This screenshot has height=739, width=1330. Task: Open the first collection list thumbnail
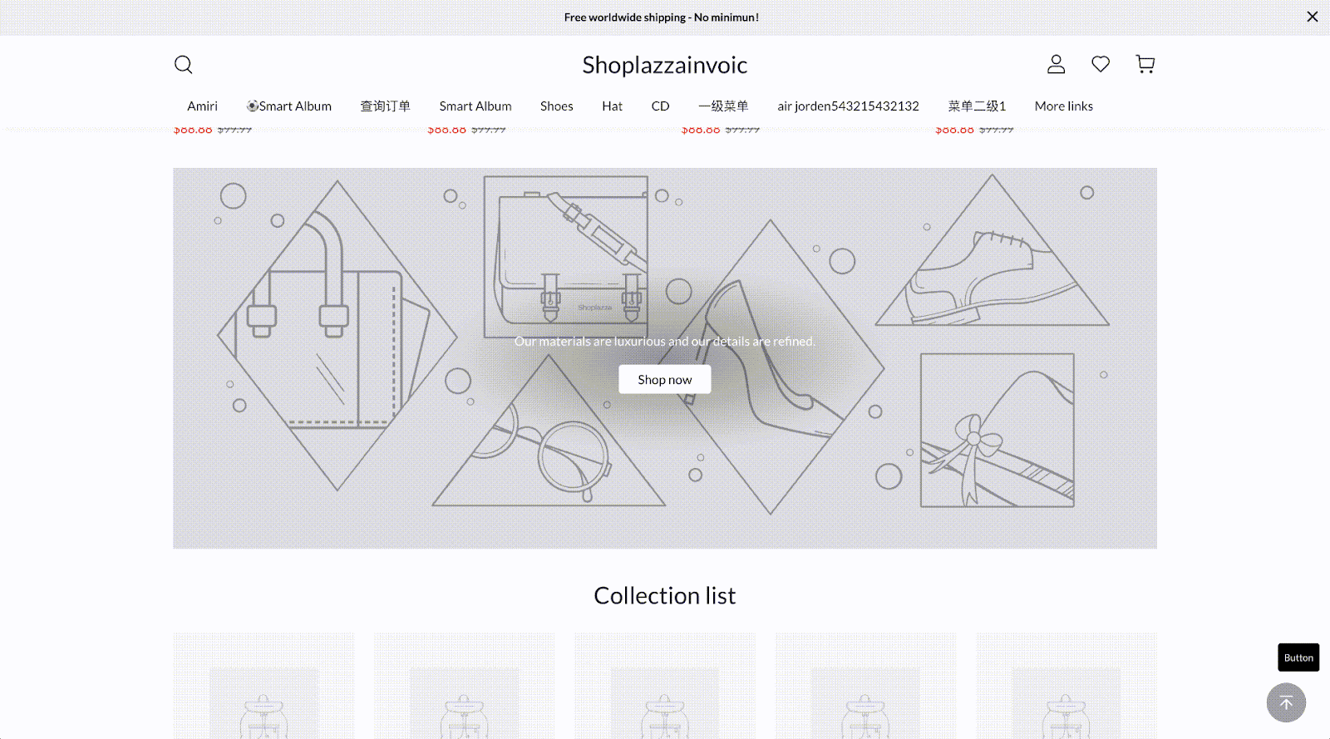pyautogui.click(x=264, y=686)
